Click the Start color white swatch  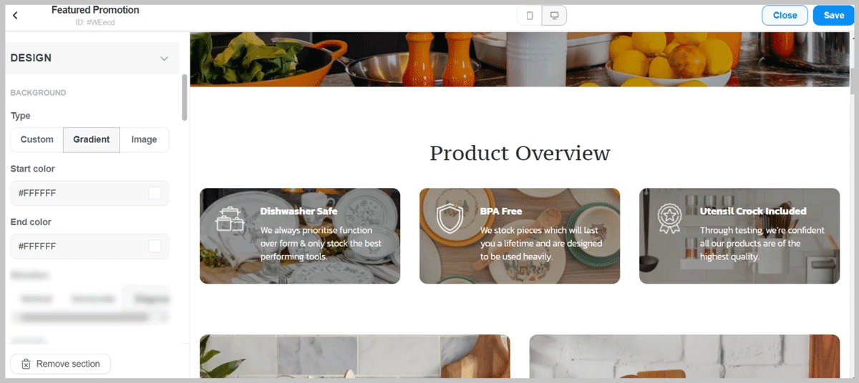point(155,193)
